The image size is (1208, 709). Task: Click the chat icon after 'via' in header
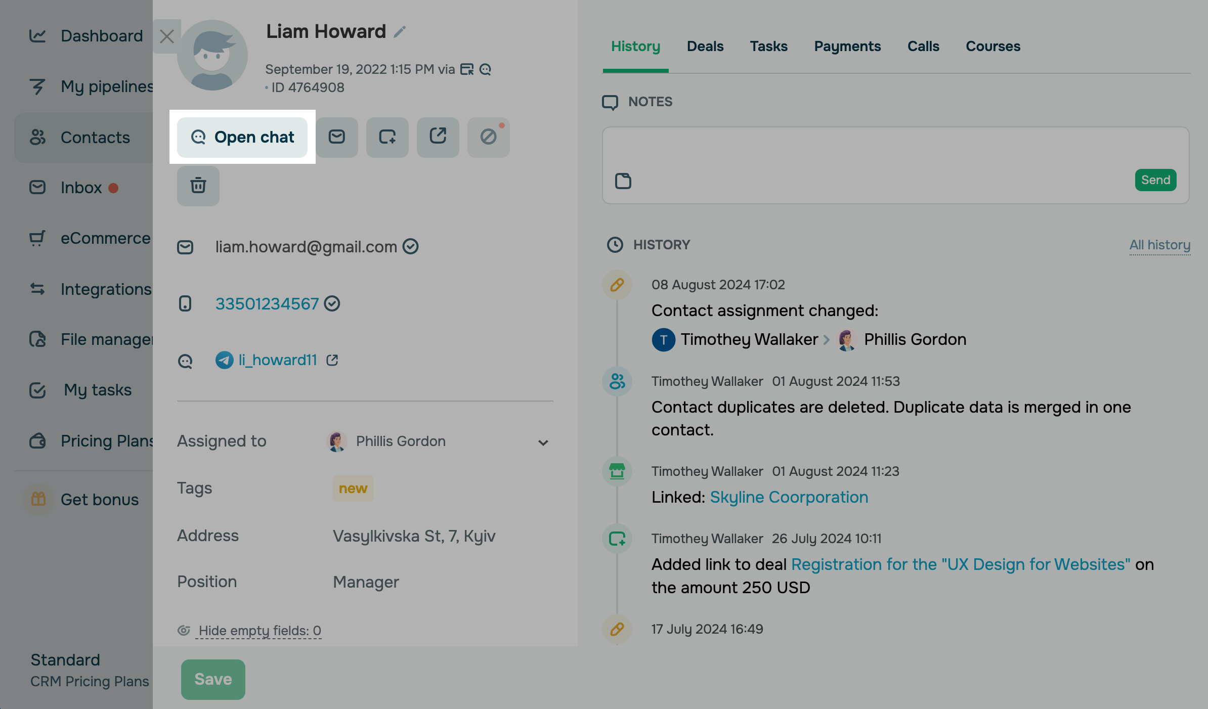485,69
